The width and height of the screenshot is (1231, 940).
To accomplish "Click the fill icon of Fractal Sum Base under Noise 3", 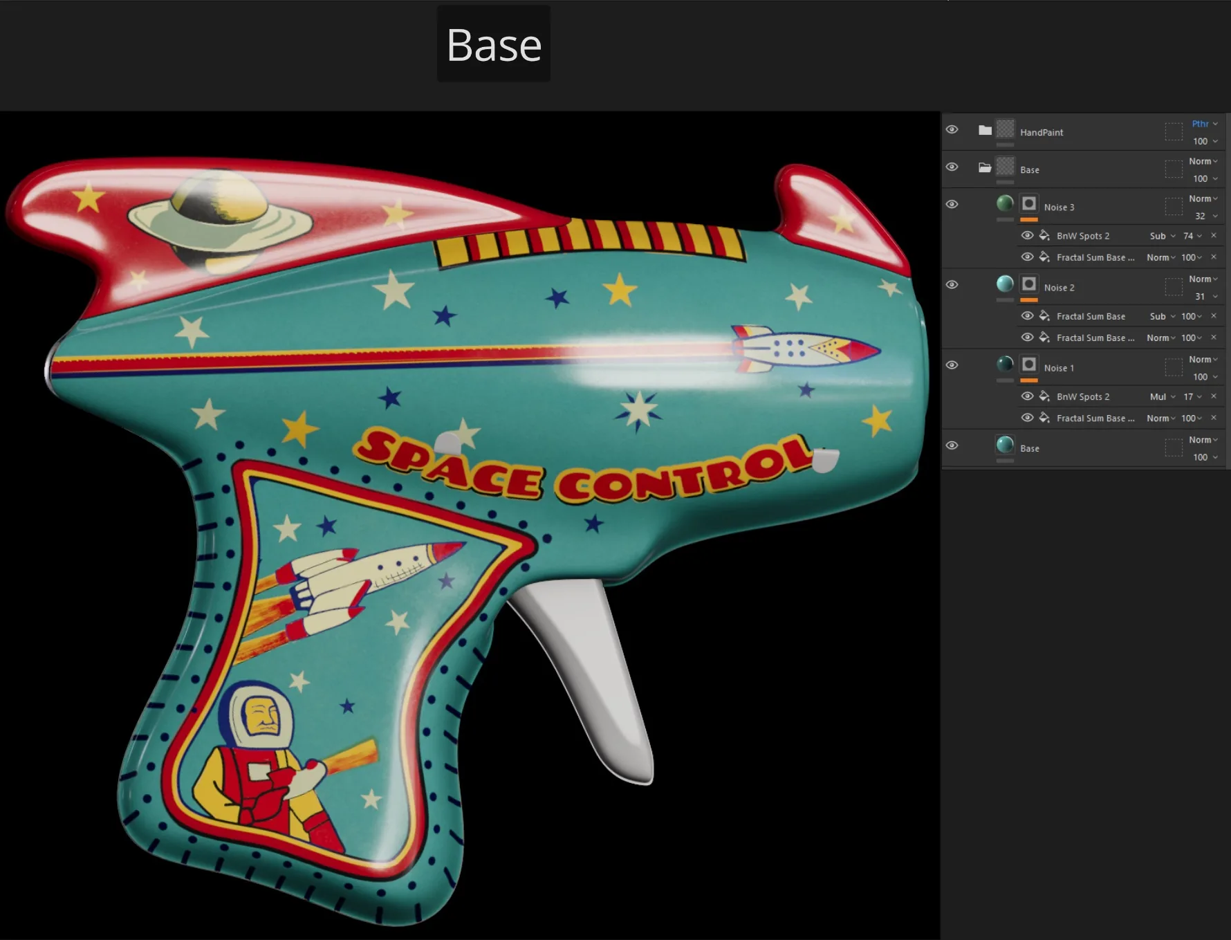I will click(1044, 257).
